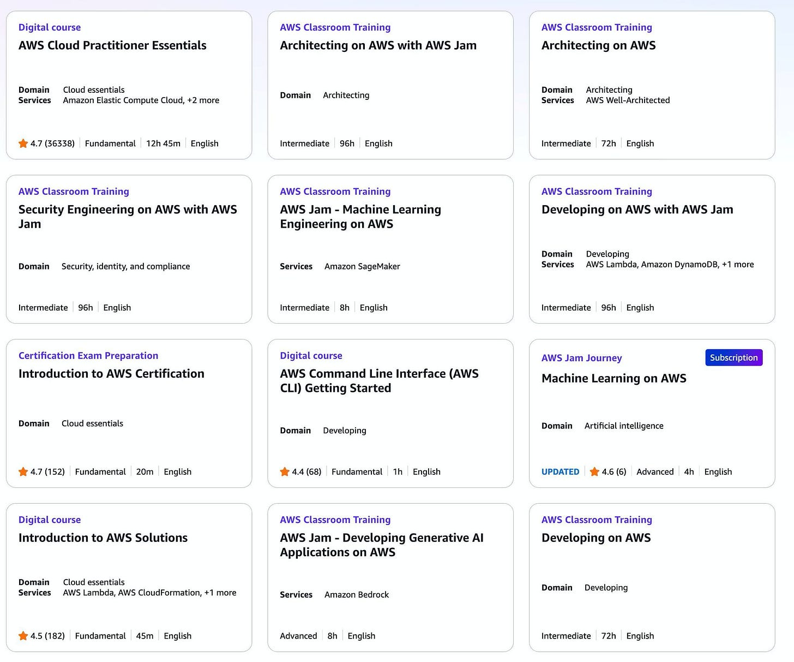Click the "45m" duration on AWS Solutions card
The image size is (794, 662).
(145, 636)
